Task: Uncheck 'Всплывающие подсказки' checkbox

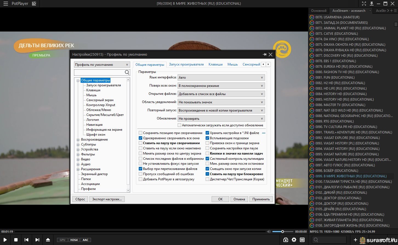Action: click(x=207, y=138)
